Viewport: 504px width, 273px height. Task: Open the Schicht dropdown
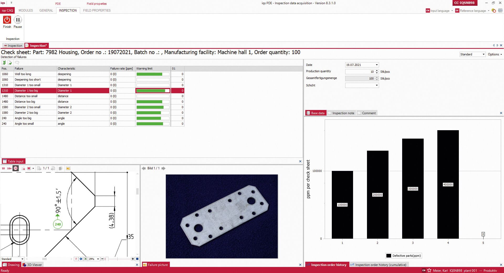376,85
